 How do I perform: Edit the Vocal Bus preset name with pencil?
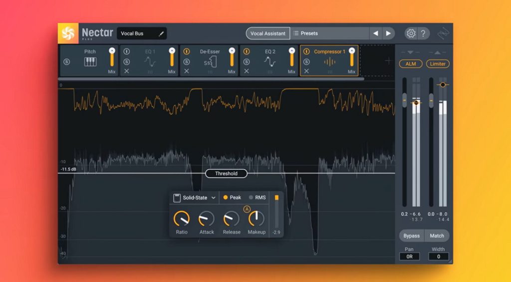(x=161, y=33)
